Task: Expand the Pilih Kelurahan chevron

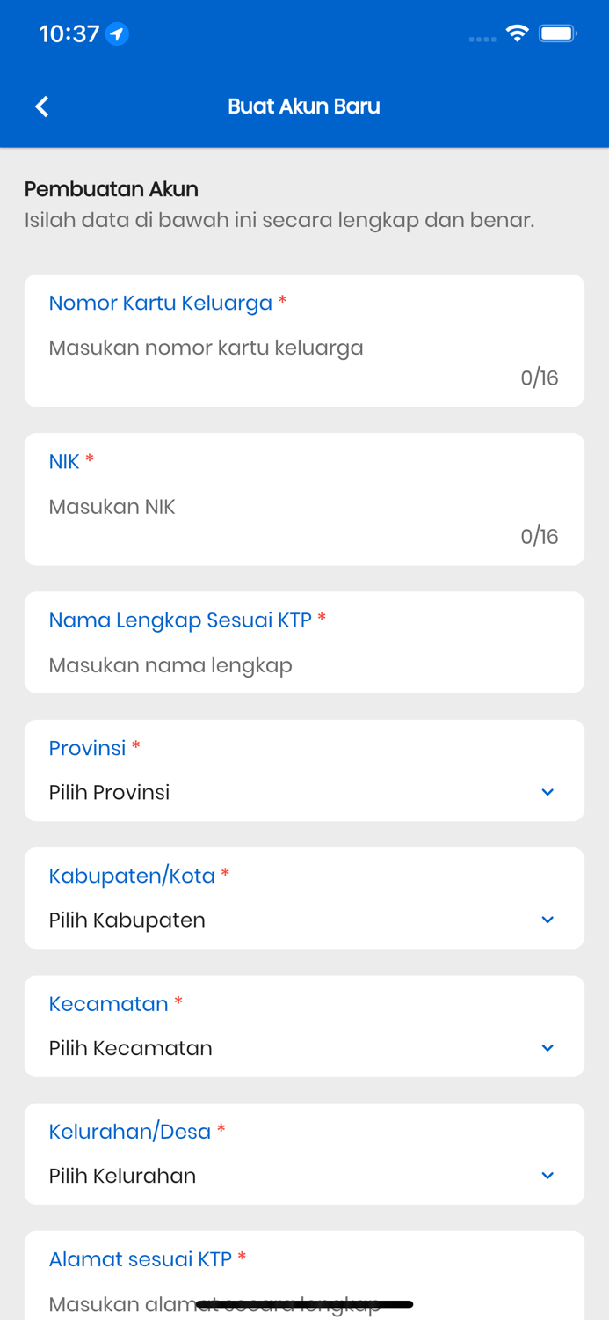Action: click(547, 1176)
